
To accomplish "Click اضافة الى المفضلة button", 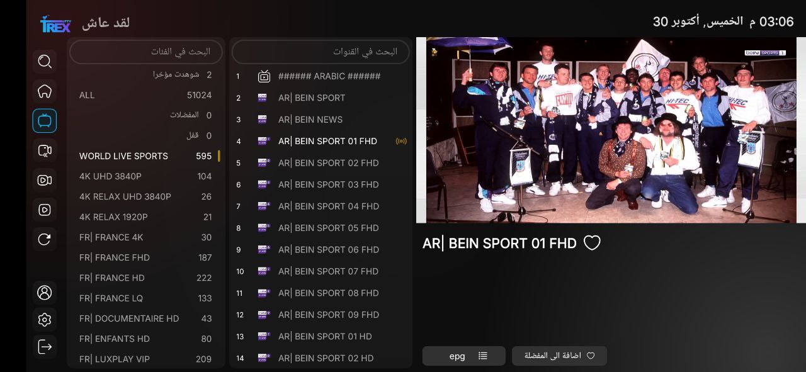I will (559, 356).
